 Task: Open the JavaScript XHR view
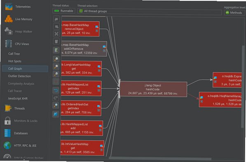[x=18, y=98]
